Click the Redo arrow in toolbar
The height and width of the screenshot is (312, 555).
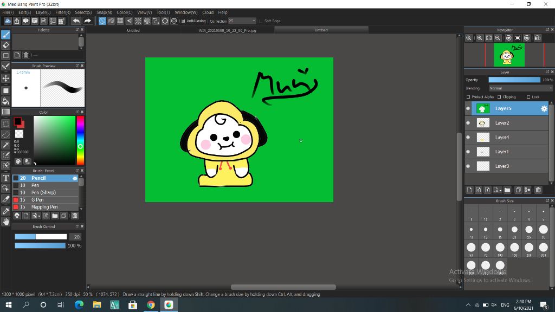(x=87, y=21)
